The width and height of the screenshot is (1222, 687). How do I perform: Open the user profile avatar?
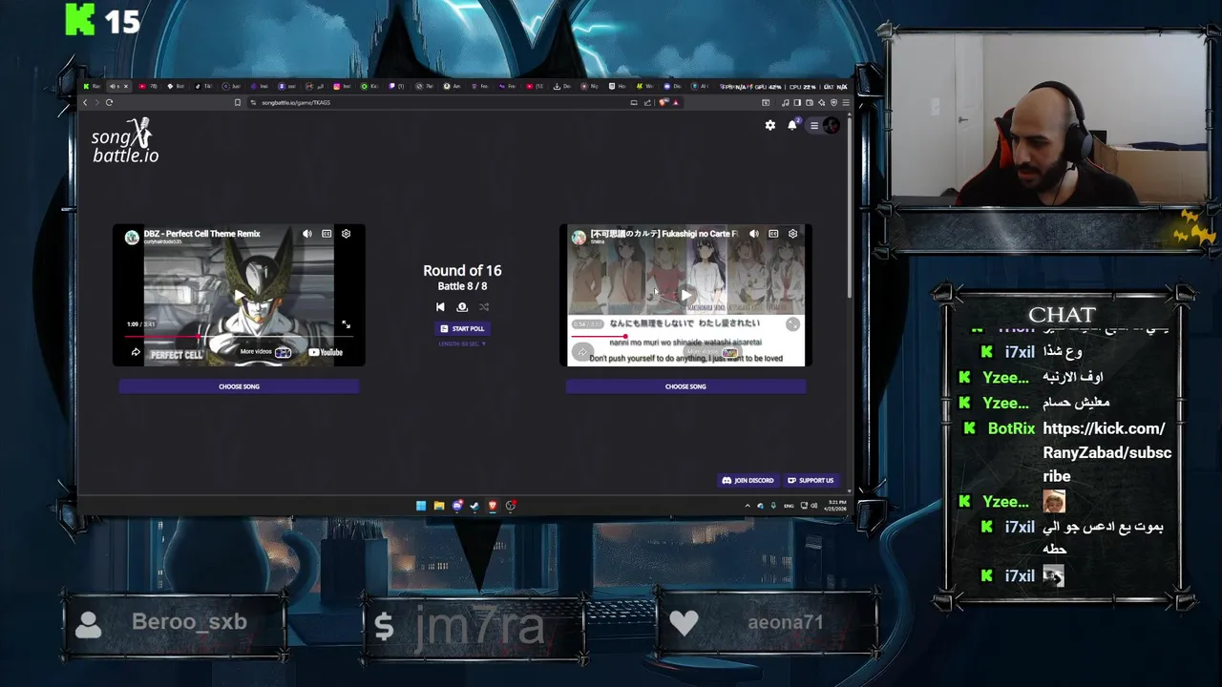pyautogui.click(x=832, y=125)
